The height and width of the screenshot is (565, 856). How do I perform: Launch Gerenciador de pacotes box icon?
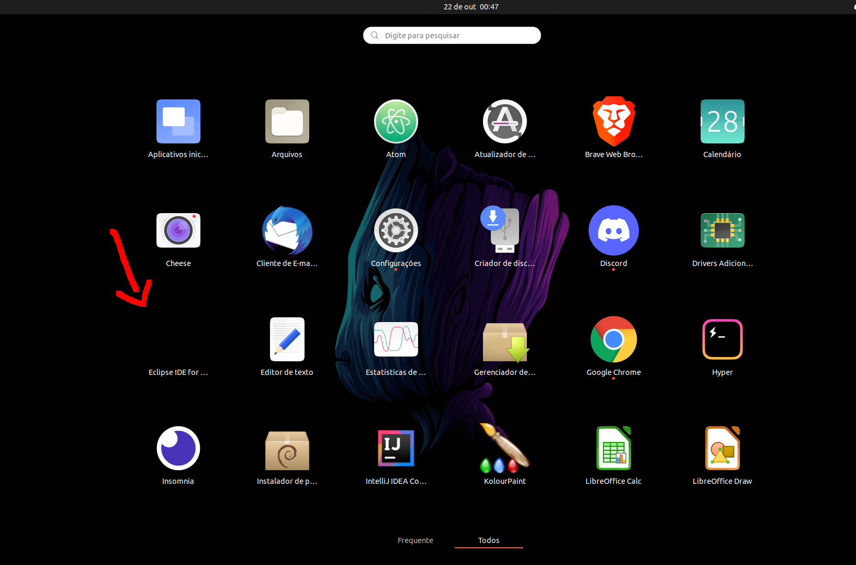pos(505,343)
